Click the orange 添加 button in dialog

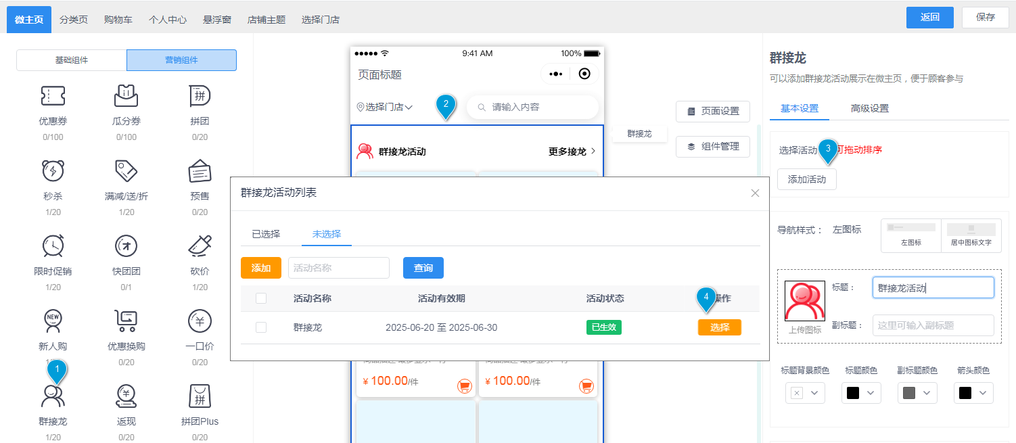(x=261, y=268)
